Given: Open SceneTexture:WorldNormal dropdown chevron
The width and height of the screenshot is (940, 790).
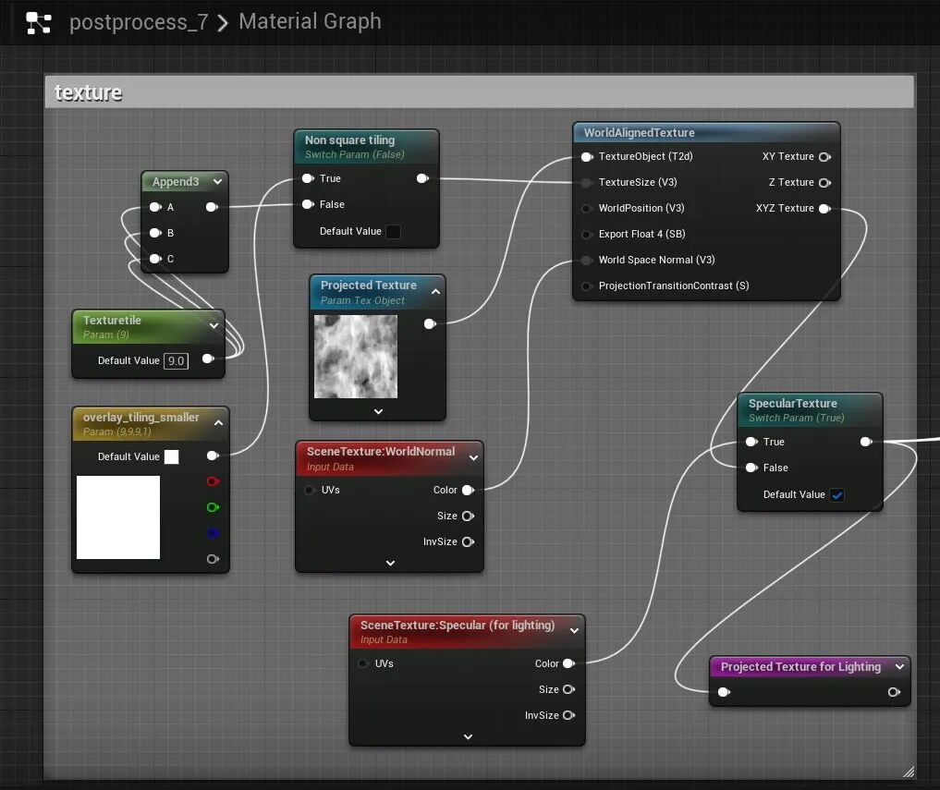Looking at the screenshot, I should (473, 457).
